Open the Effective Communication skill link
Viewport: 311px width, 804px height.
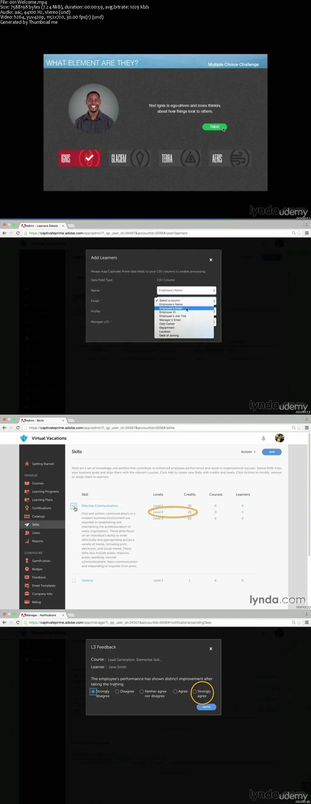tap(100, 506)
